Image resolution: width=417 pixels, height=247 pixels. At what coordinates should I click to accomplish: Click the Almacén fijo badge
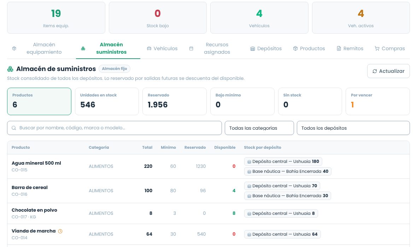coord(114,69)
